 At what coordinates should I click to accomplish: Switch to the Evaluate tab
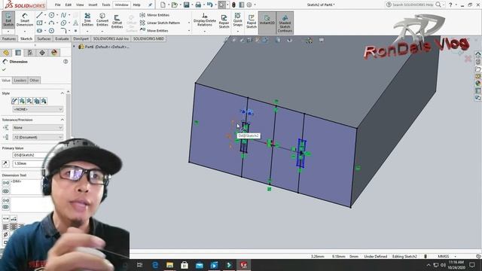[x=62, y=38]
